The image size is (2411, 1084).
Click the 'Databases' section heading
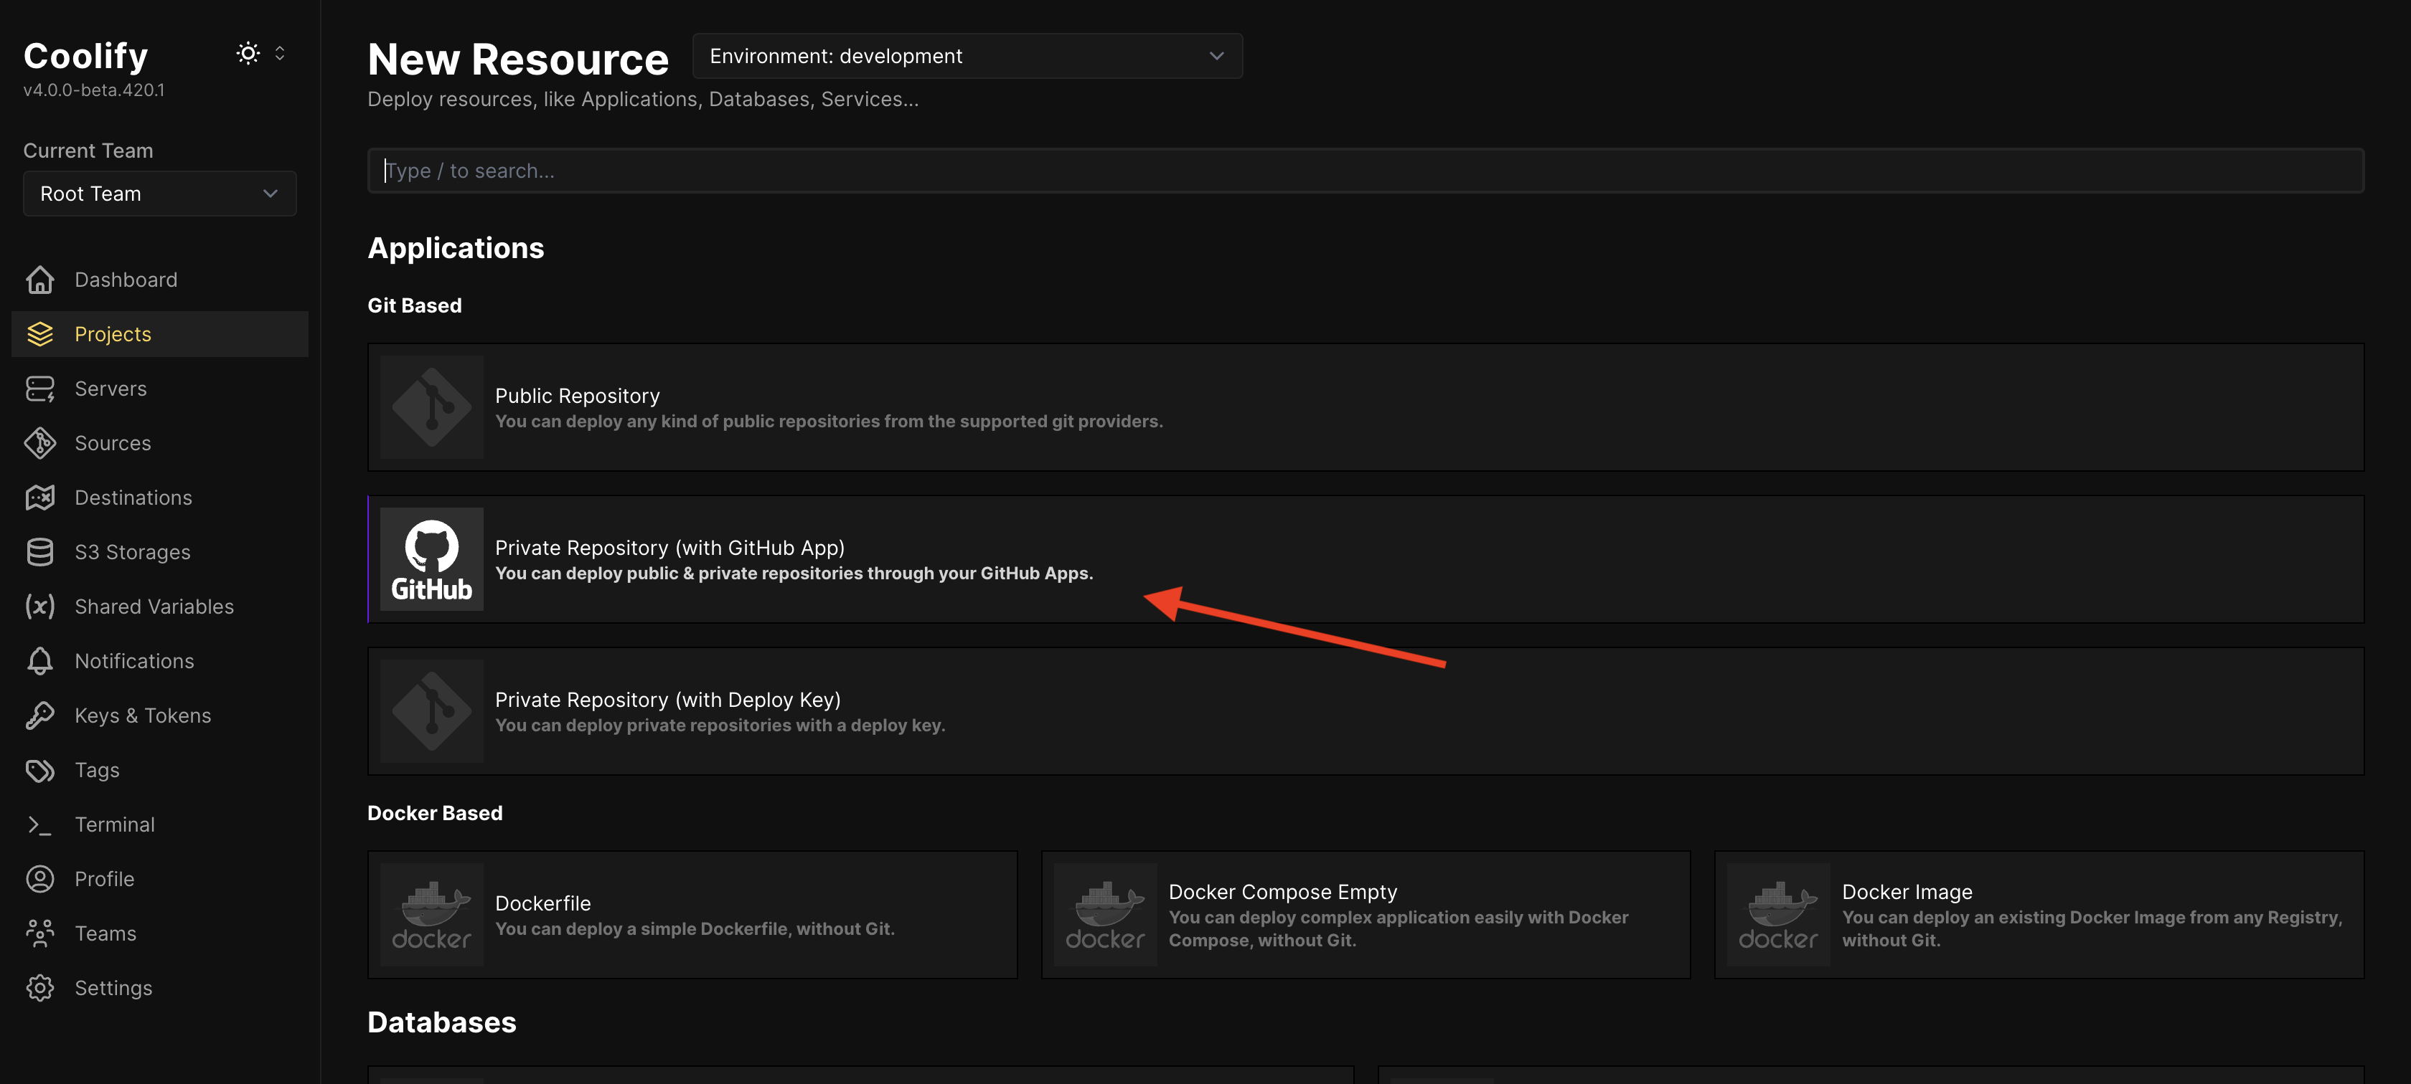442,1022
